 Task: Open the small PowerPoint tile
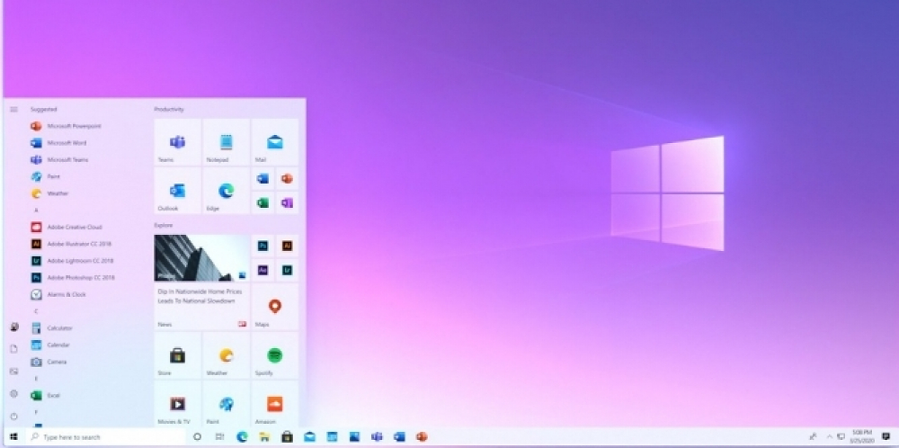(x=288, y=179)
